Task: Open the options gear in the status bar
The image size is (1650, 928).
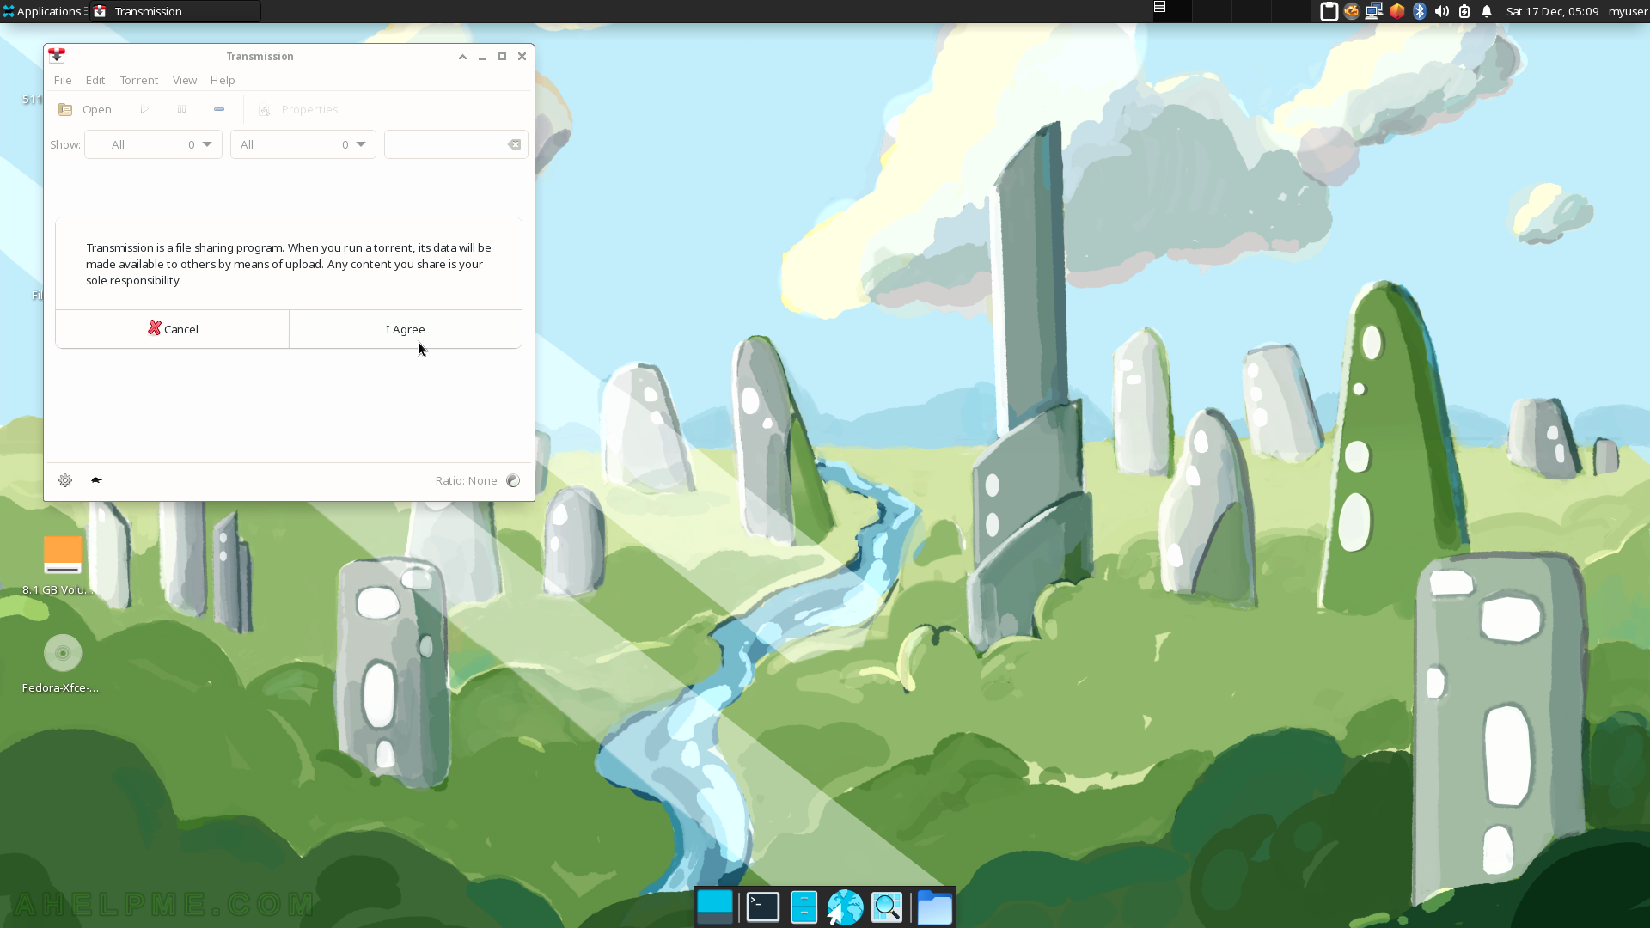Action: [65, 480]
